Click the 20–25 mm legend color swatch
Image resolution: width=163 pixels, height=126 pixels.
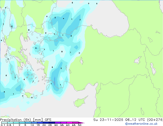pyautogui.click(x=46, y=123)
